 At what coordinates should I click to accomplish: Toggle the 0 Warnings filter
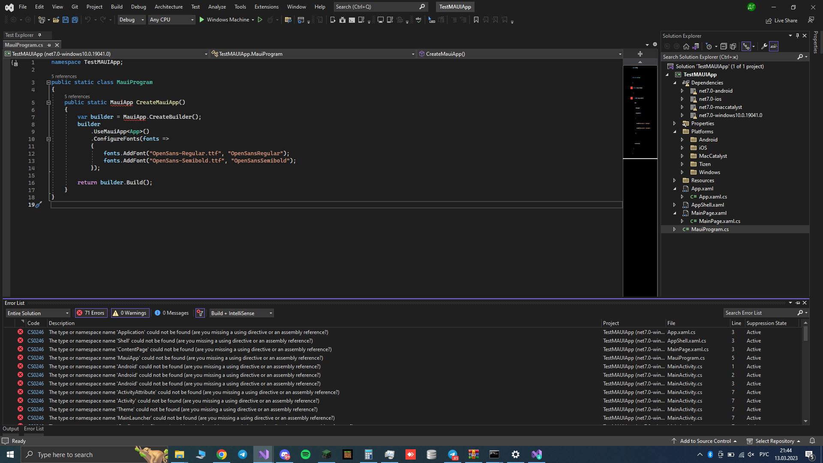click(129, 313)
